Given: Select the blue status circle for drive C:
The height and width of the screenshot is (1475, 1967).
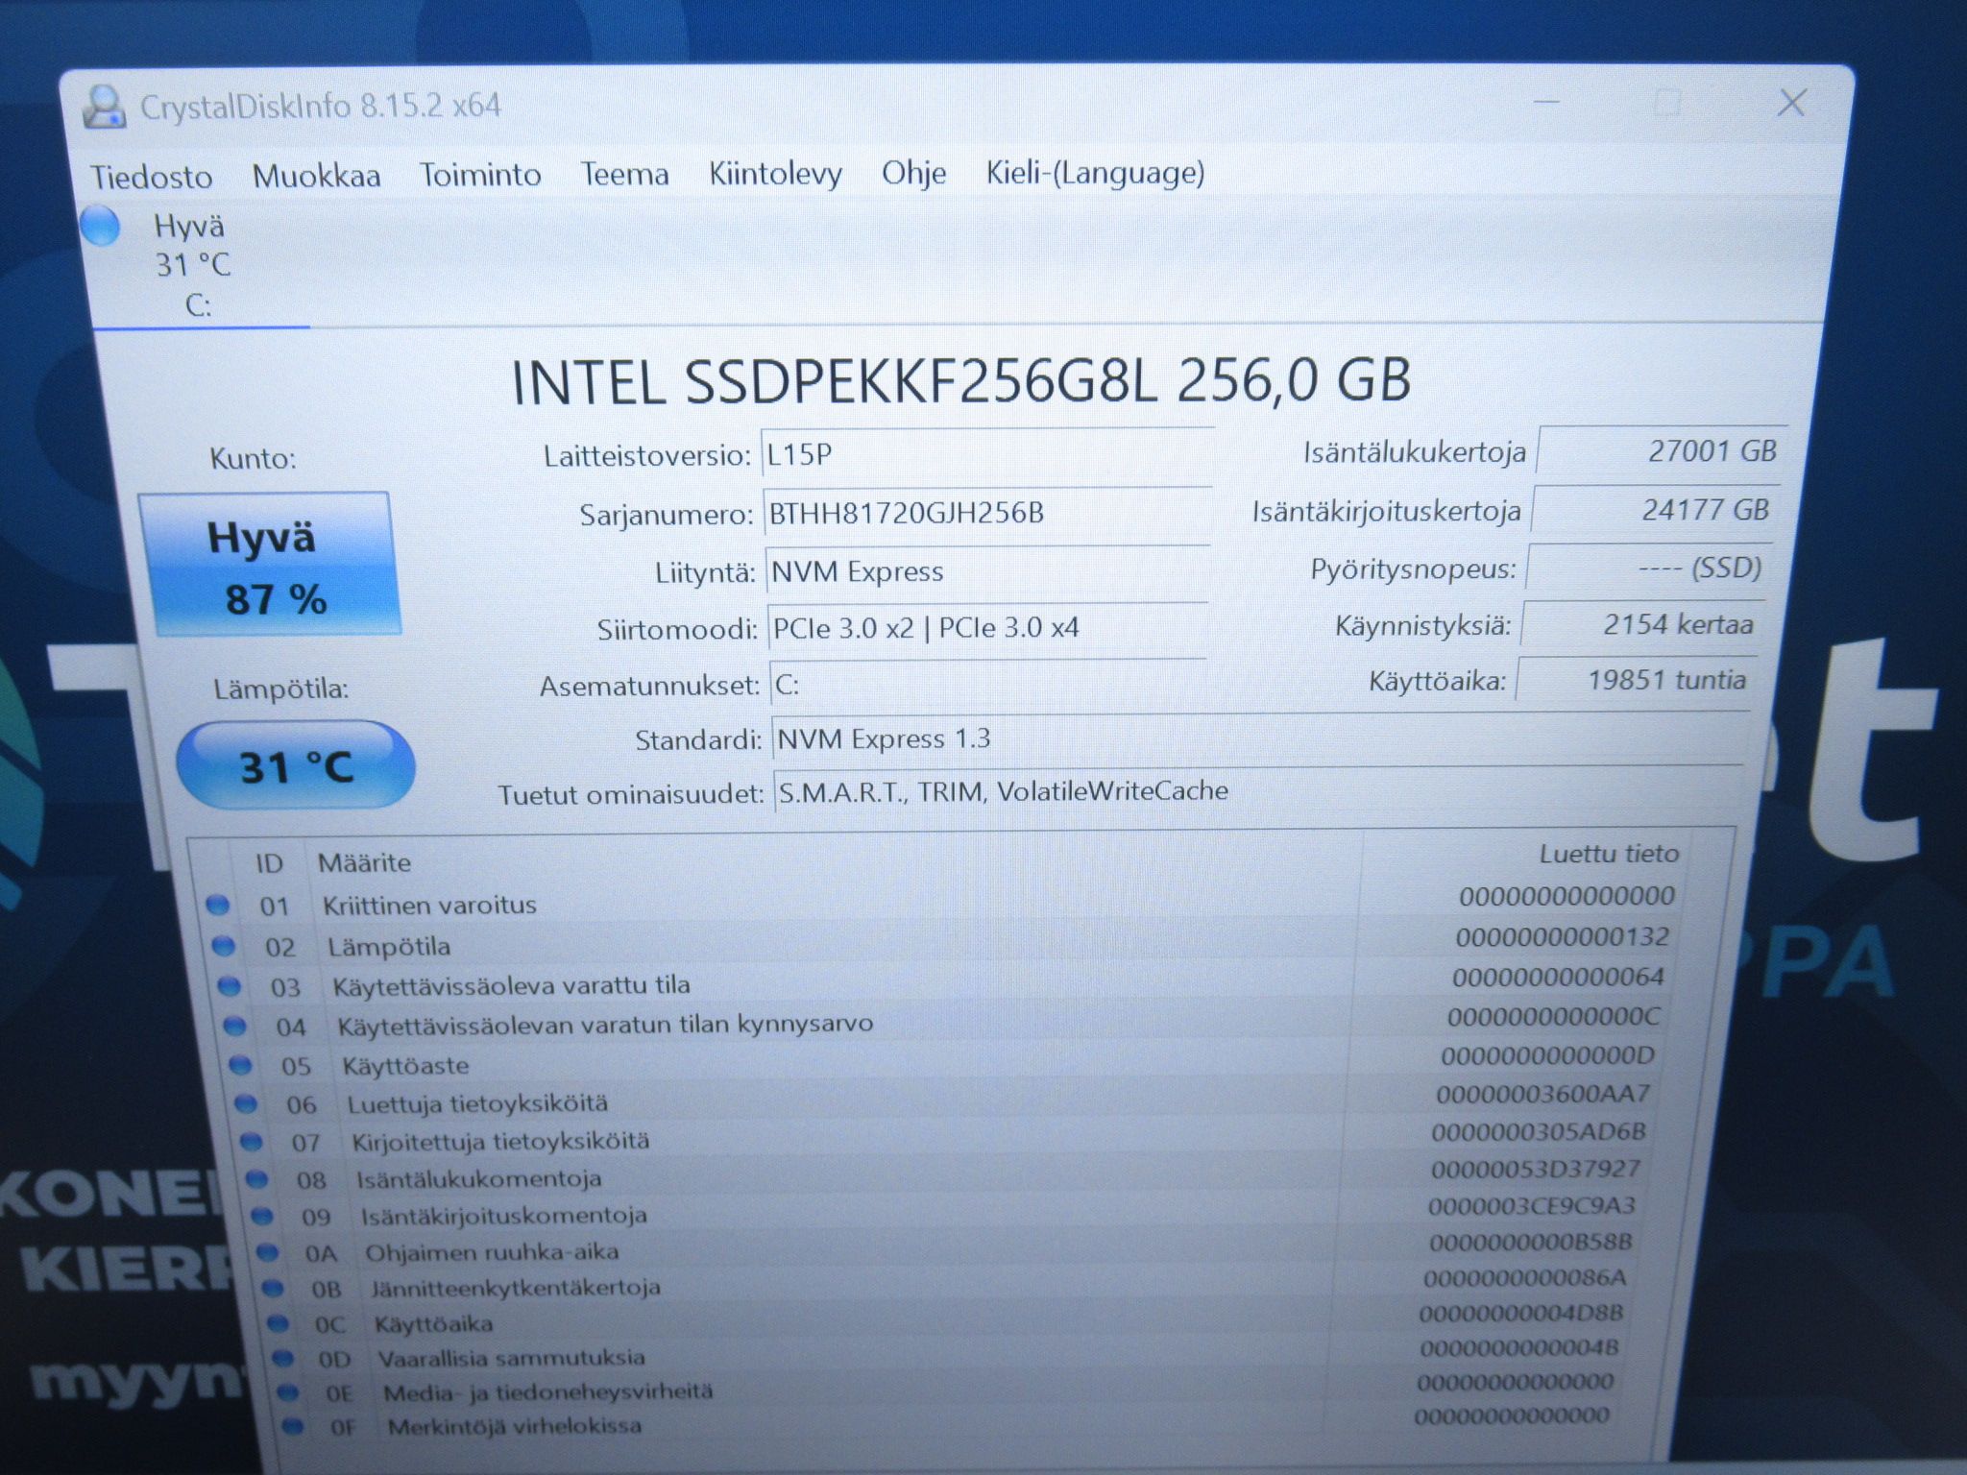Looking at the screenshot, I should [100, 227].
